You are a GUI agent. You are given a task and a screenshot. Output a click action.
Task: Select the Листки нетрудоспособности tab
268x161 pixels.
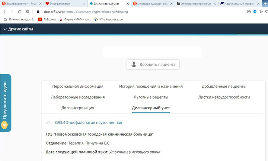[224, 97]
